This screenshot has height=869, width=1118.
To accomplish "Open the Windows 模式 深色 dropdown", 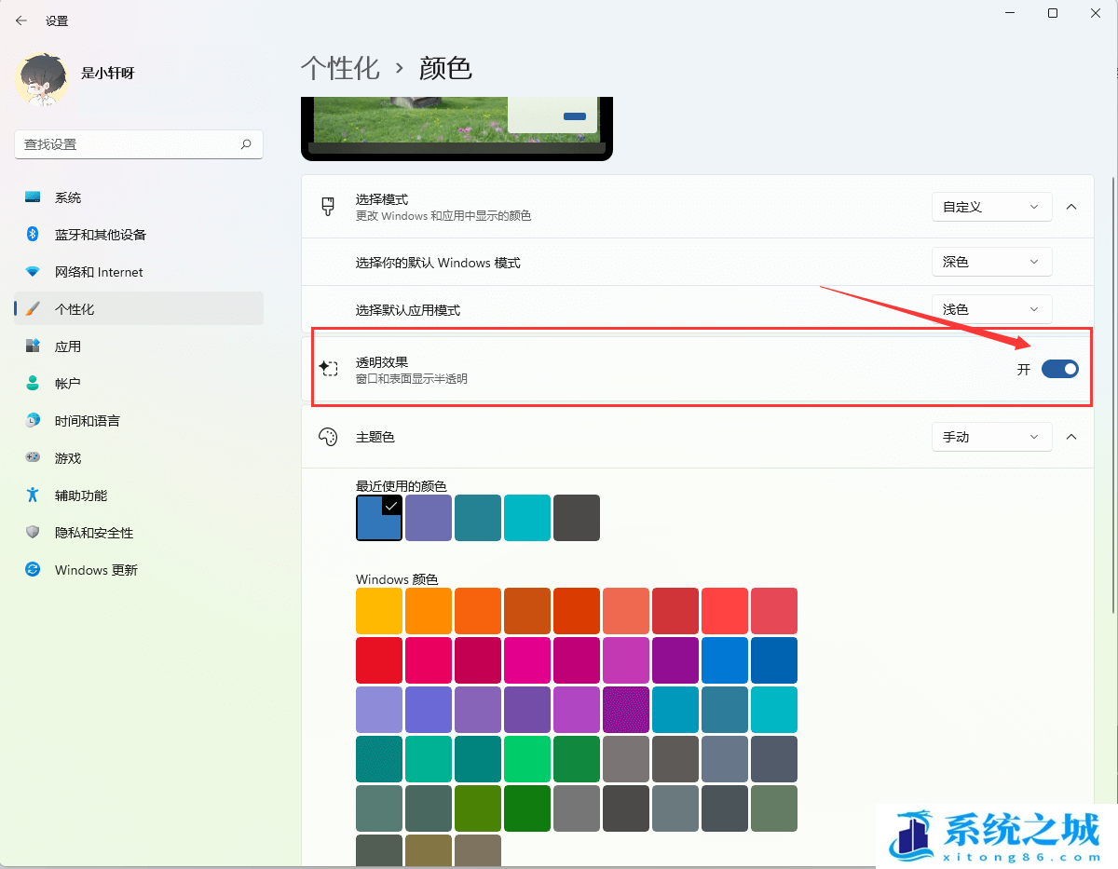I will click(x=991, y=262).
